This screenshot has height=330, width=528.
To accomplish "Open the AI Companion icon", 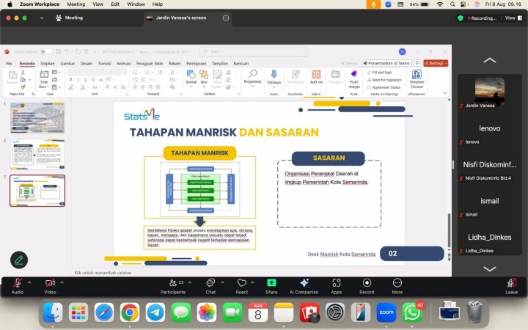I will (304, 283).
